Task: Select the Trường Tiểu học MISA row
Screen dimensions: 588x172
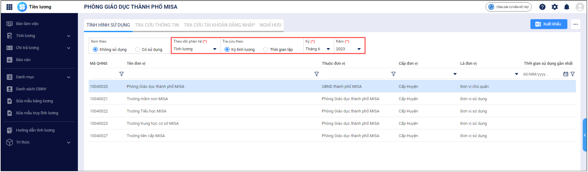Action: [332, 111]
